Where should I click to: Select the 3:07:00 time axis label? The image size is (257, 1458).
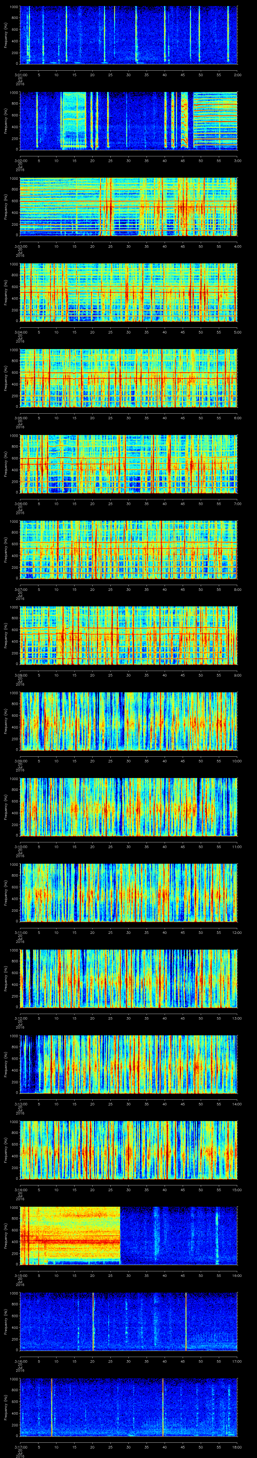pyautogui.click(x=20, y=589)
